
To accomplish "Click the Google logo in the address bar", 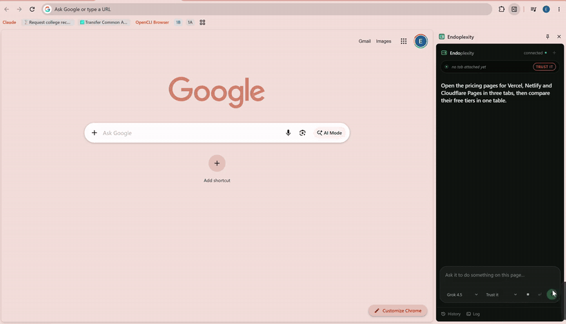I will 48,10.
